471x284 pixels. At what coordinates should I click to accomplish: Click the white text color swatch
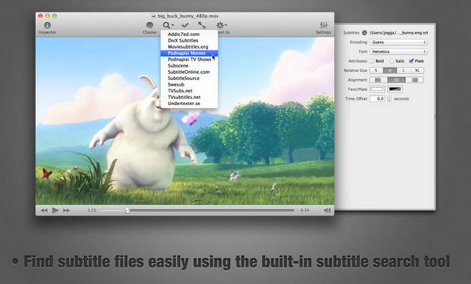point(378,89)
